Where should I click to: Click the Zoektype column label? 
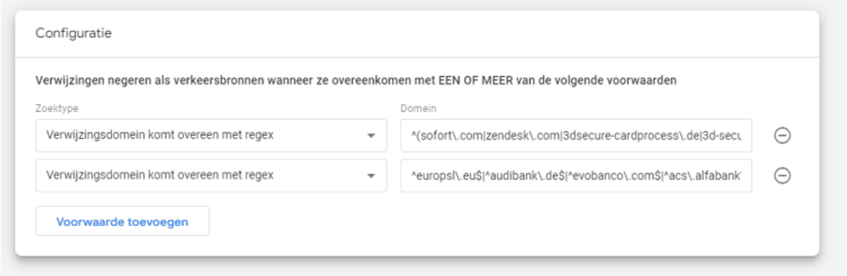click(57, 108)
